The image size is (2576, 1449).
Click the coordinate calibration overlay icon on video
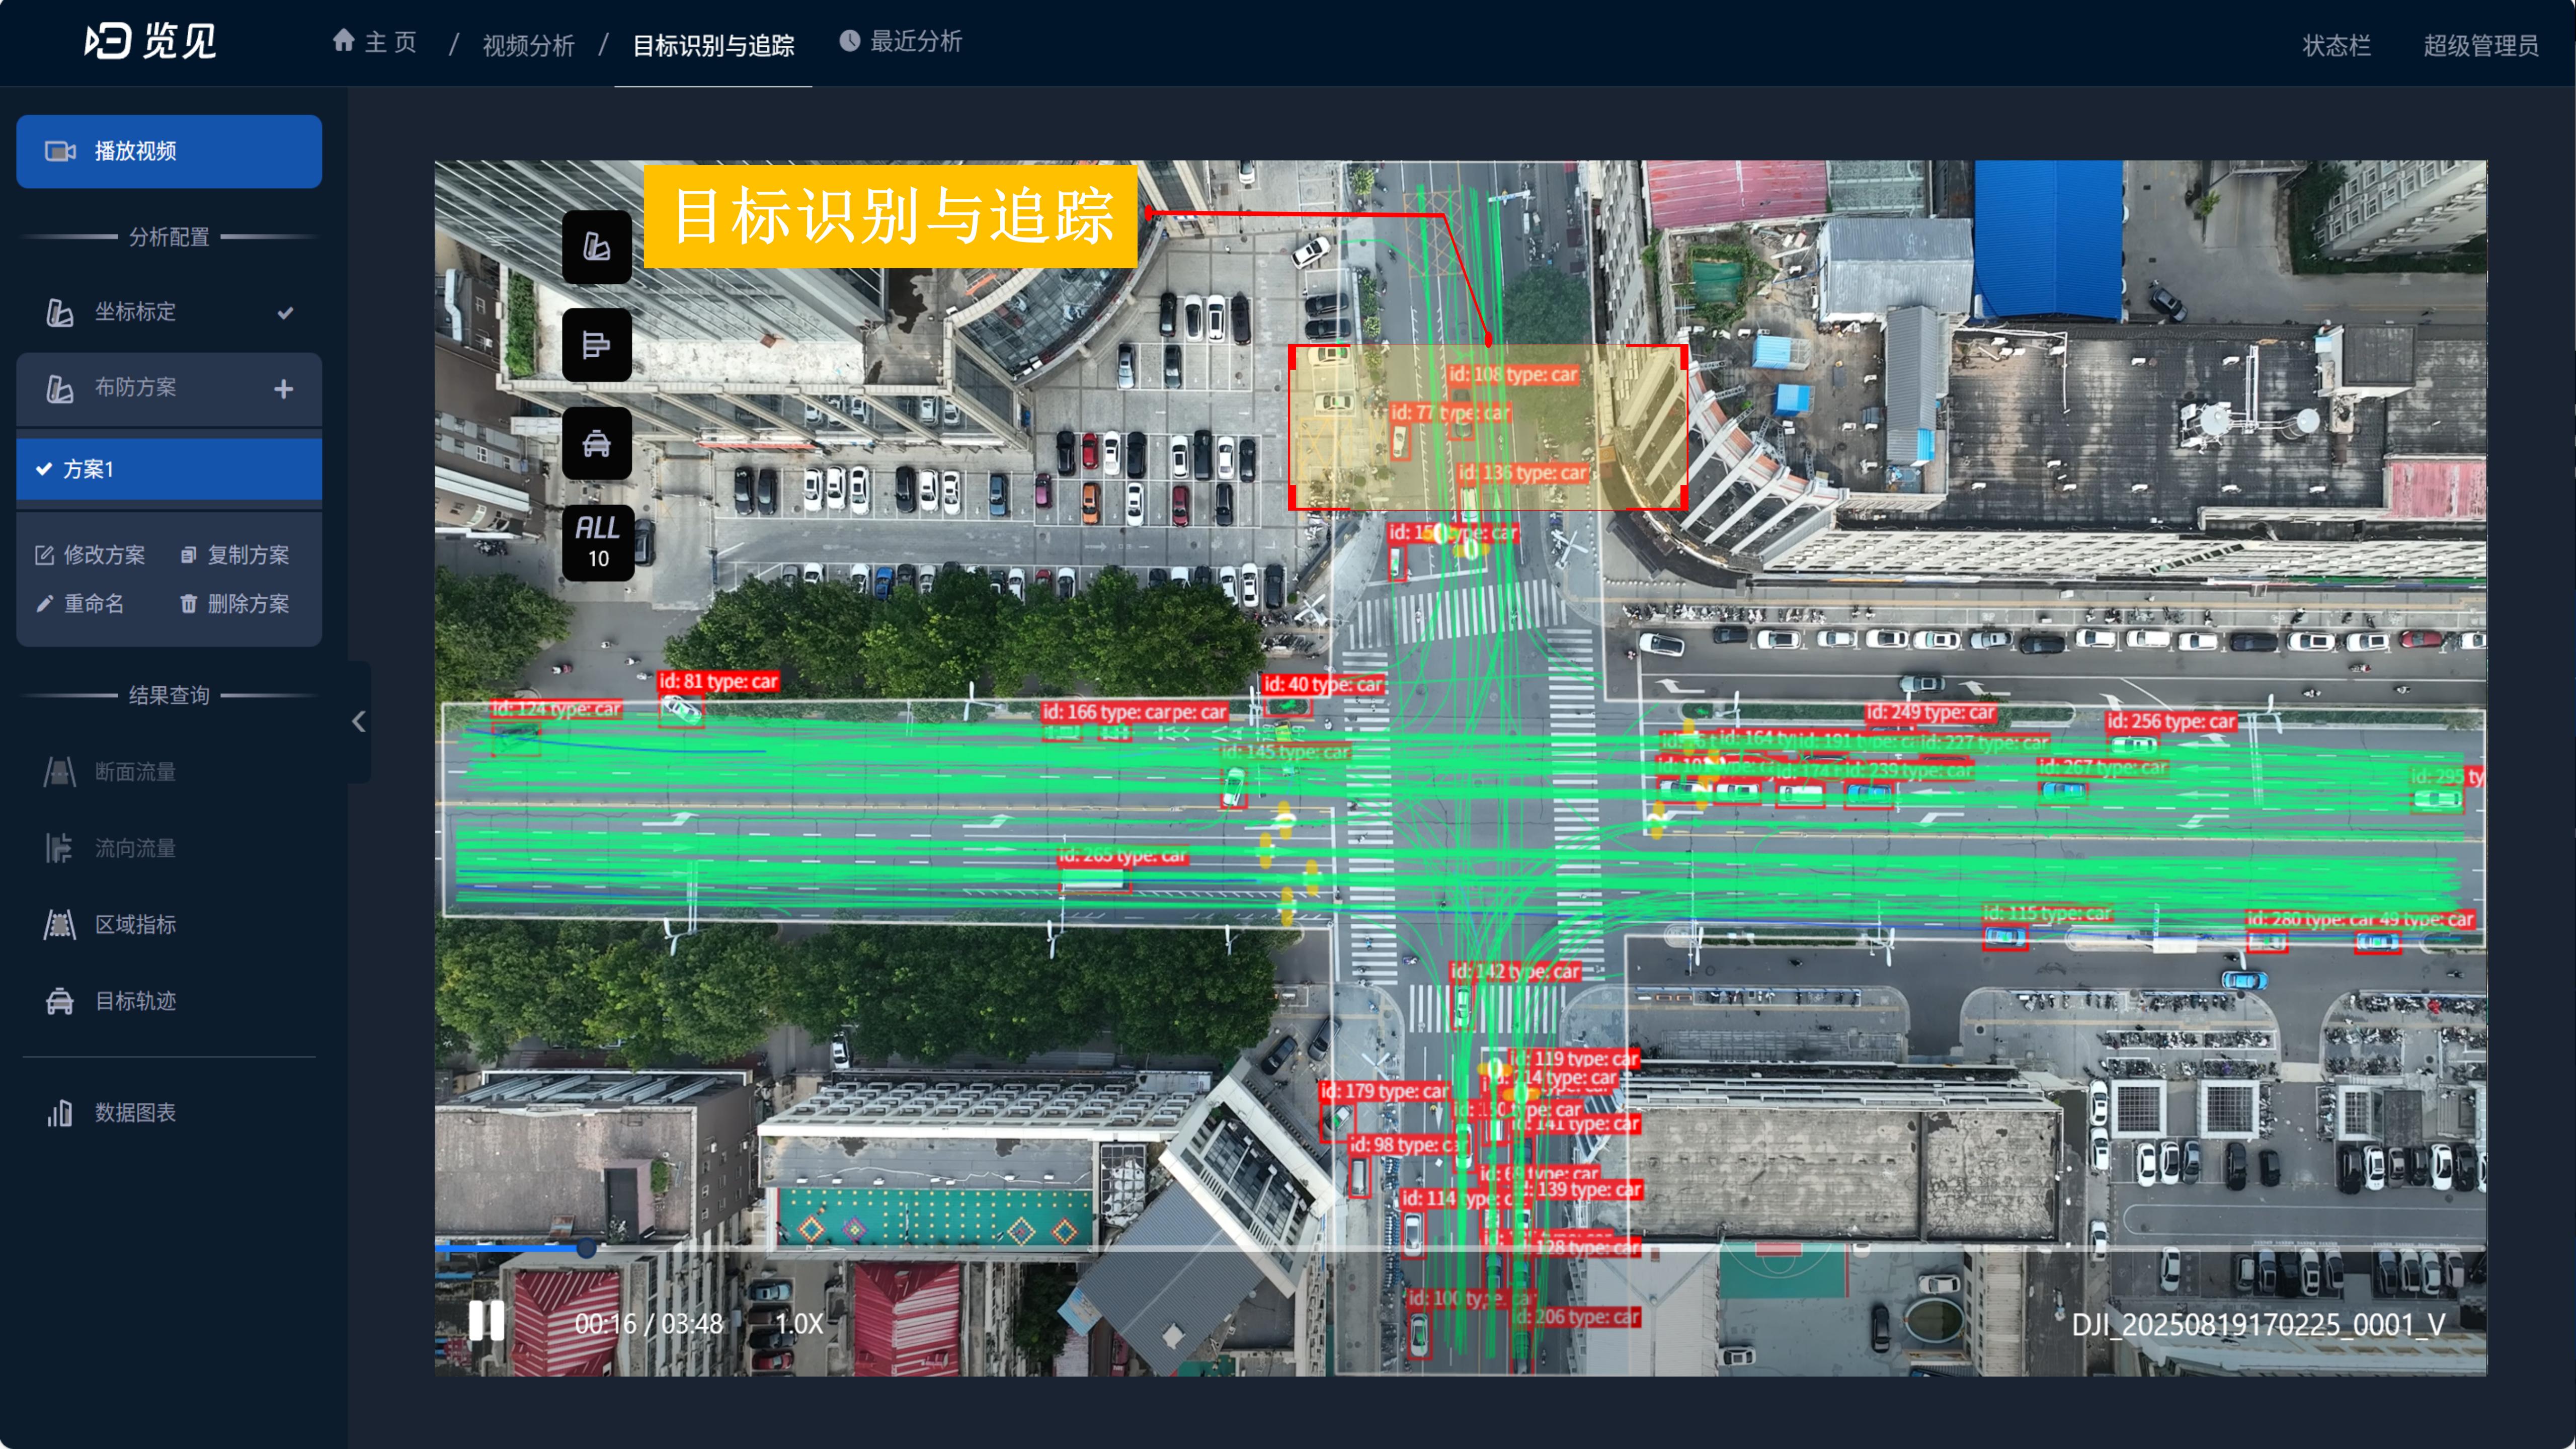pyautogui.click(x=596, y=247)
